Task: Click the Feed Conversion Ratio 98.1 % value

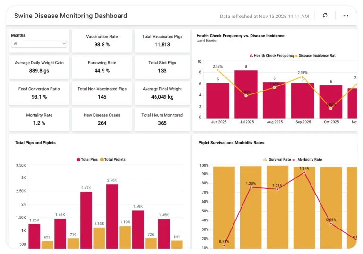Action: [x=39, y=97]
